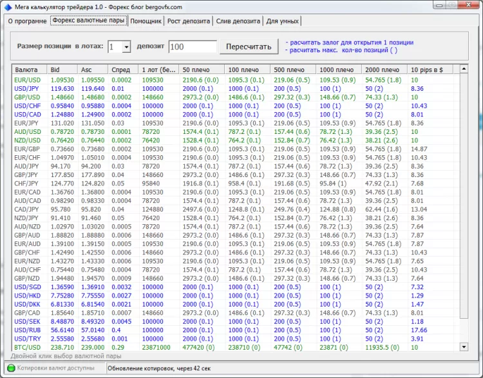Click the scrollbar up arrow in table
The height and width of the screenshot is (378, 483).
(x=464, y=70)
